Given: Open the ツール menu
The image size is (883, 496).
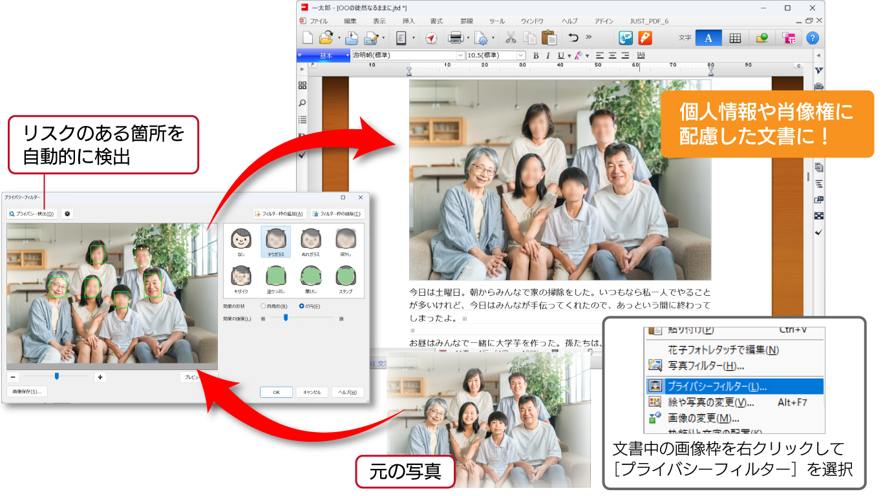Looking at the screenshot, I should (496, 20).
